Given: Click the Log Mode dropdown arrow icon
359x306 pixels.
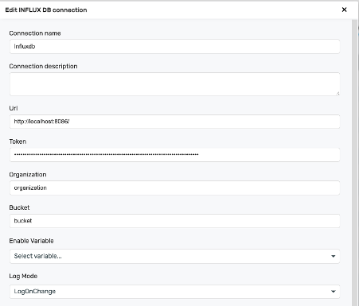Looking at the screenshot, I should coord(334,292).
